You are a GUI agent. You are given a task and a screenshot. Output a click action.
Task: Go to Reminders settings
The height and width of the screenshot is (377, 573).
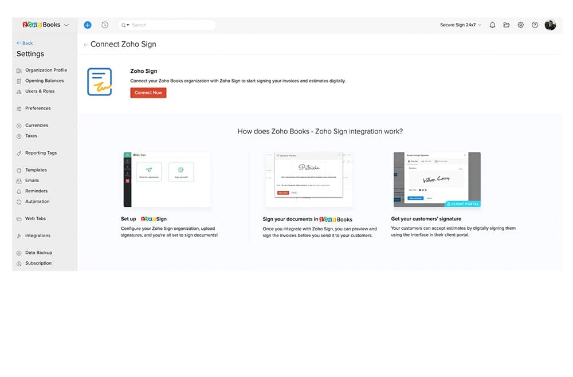pos(36,191)
